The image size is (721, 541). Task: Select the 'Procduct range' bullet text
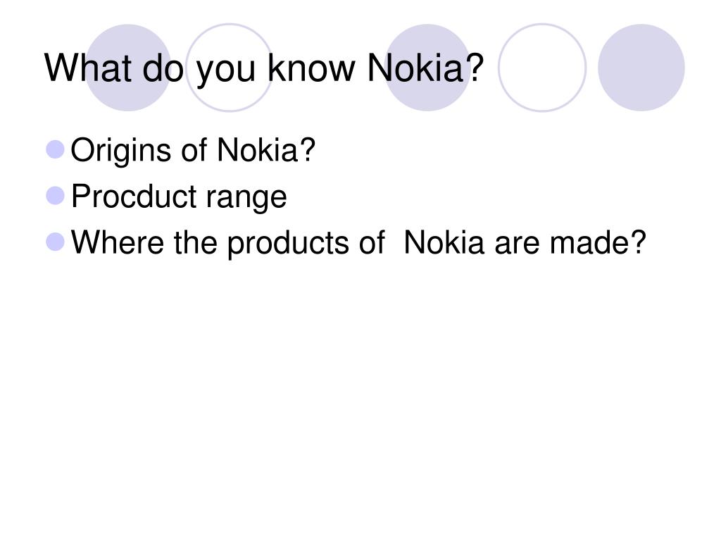tap(179, 197)
